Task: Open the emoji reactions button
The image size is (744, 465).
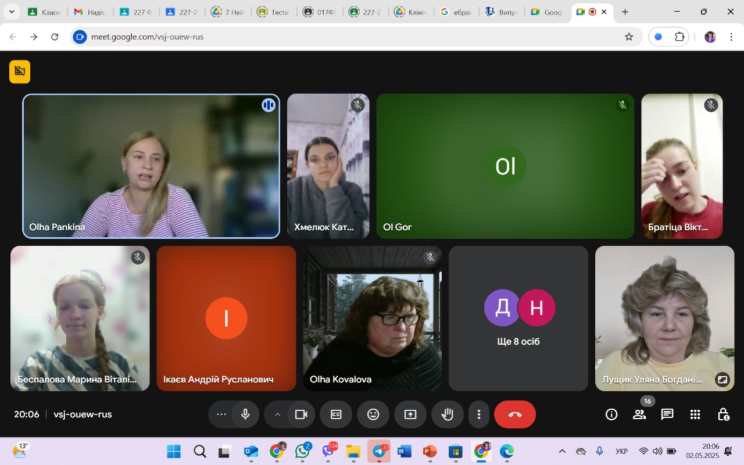Action: [x=373, y=414]
